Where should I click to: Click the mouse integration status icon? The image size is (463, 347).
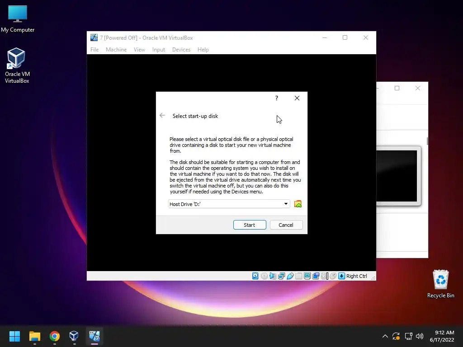point(333,276)
